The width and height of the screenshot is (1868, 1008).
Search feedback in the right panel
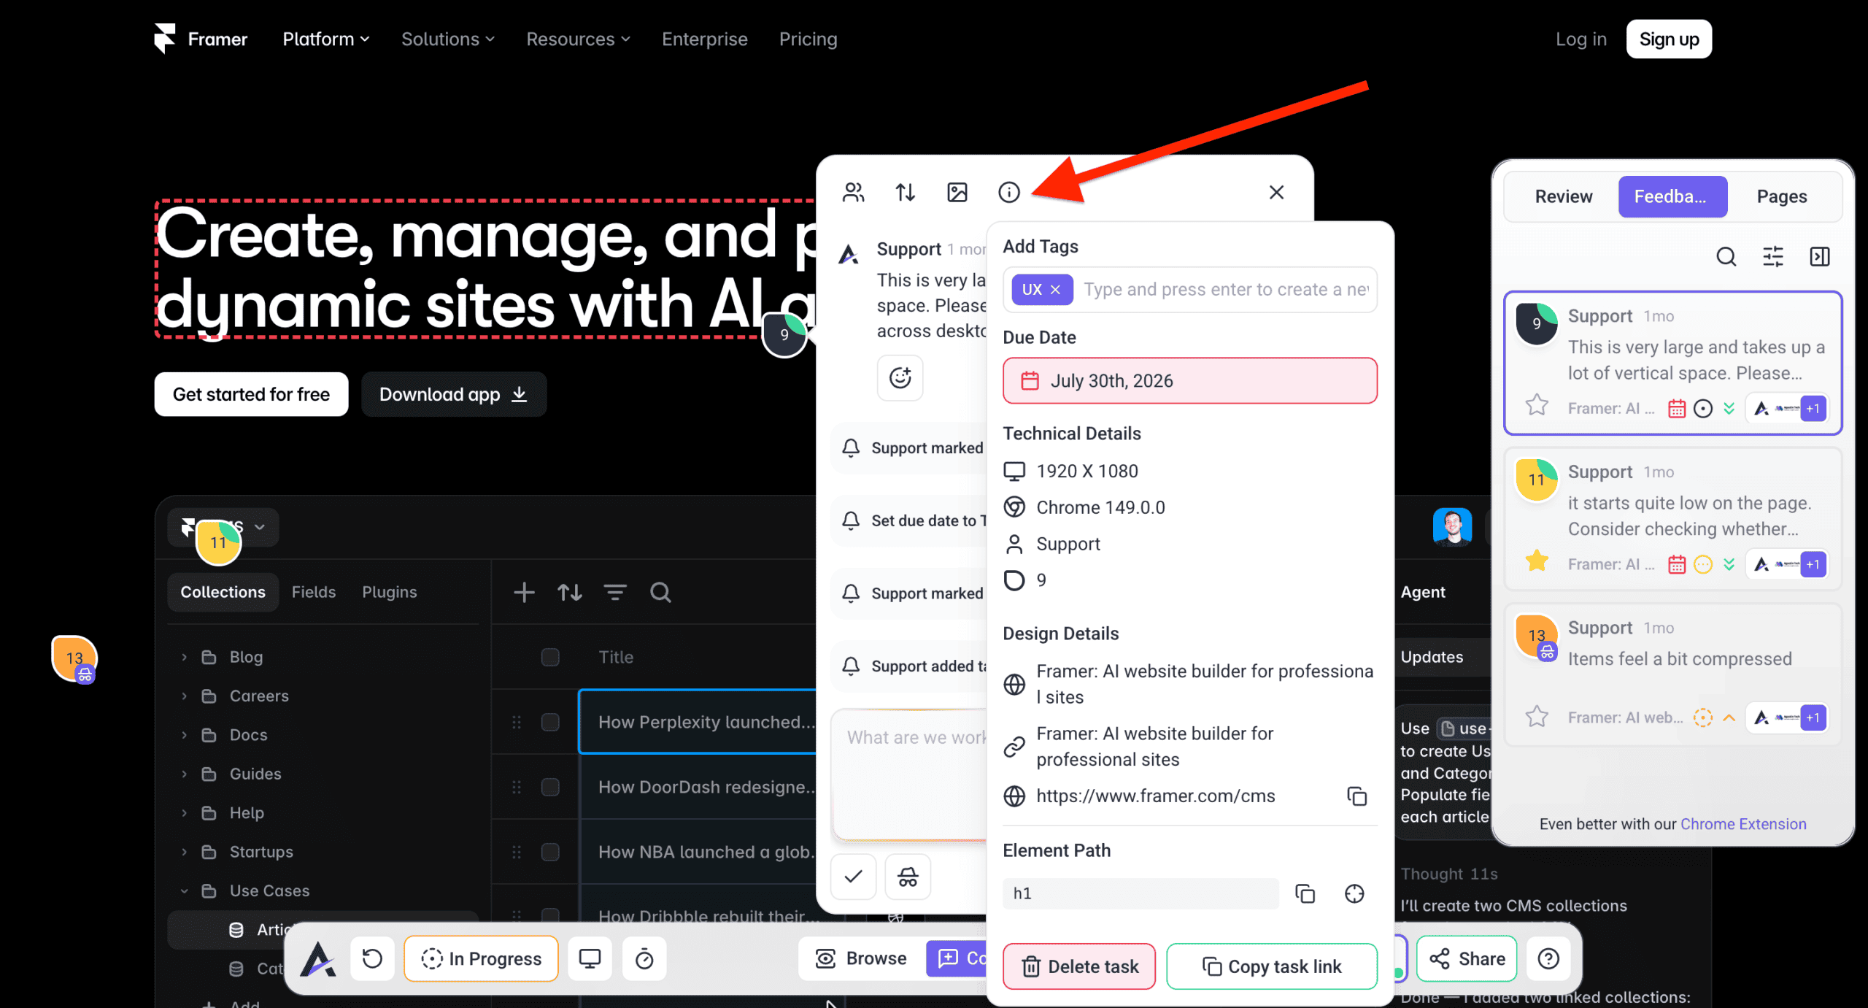[x=1726, y=257]
